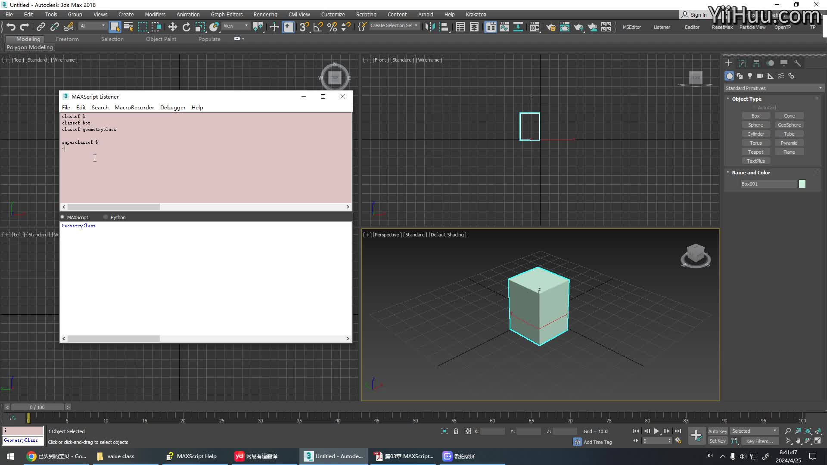
Task: Toggle Auto Key mode
Action: point(718,431)
